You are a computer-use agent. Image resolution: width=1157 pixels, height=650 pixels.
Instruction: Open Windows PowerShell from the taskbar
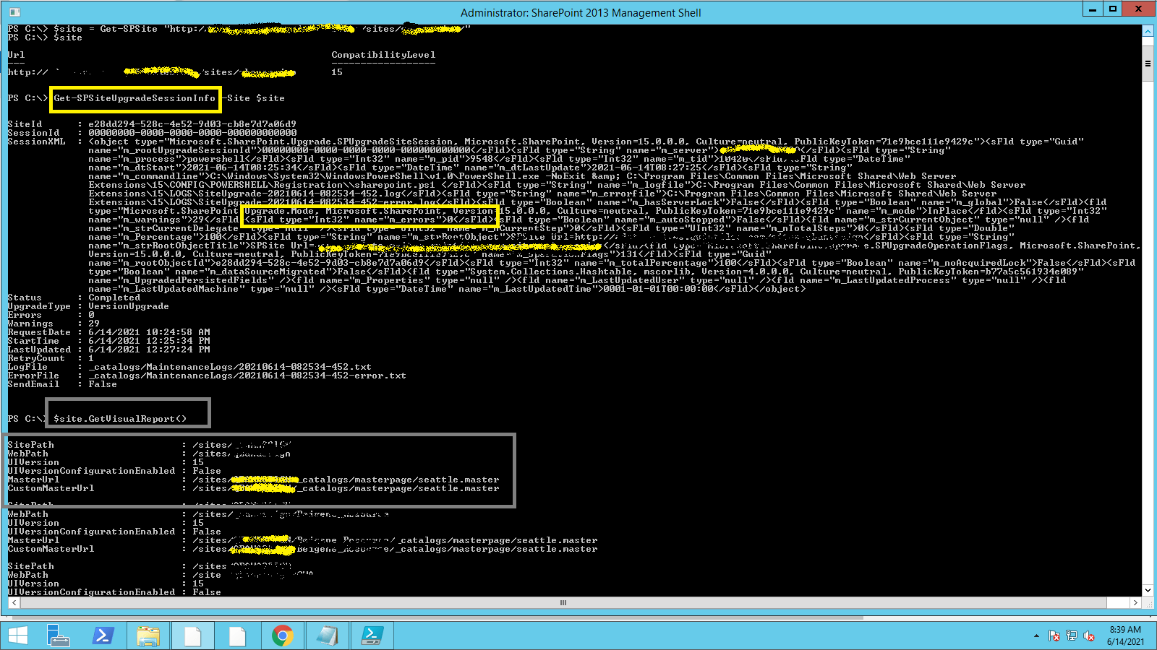[x=103, y=636]
